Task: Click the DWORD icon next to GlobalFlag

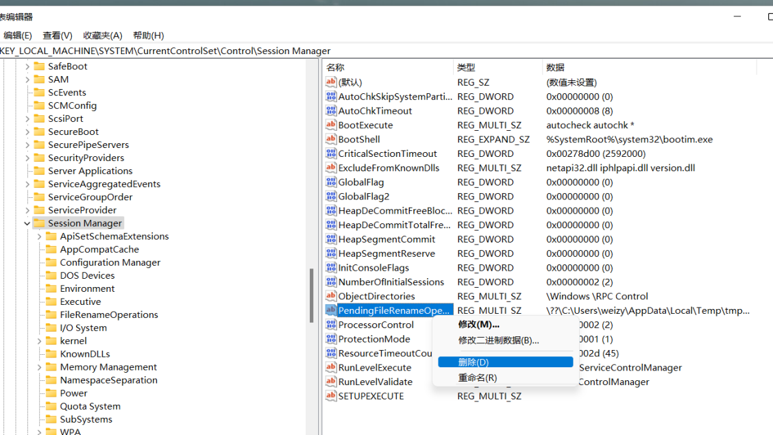Action: pos(332,182)
